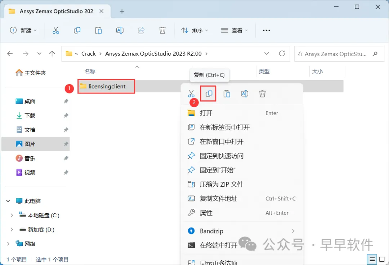Select 在终端中打开
Viewport: 389px width, 265px height.
[242, 246]
